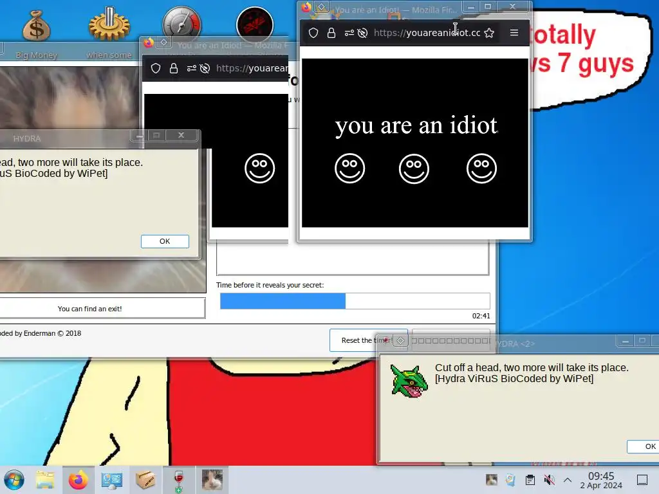
Task: Open site permissions icon in front Firefox window
Action: pyautogui.click(x=349, y=33)
